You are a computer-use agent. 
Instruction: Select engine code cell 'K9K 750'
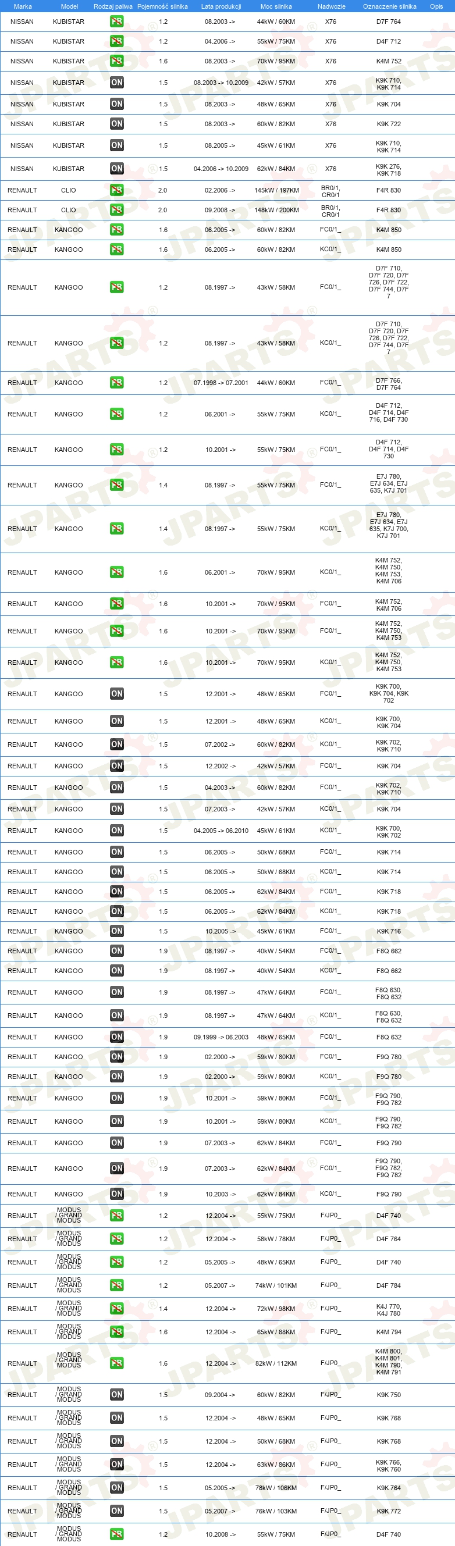388,1395
